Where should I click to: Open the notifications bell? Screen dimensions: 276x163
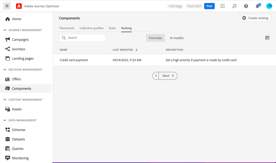tap(257, 6)
